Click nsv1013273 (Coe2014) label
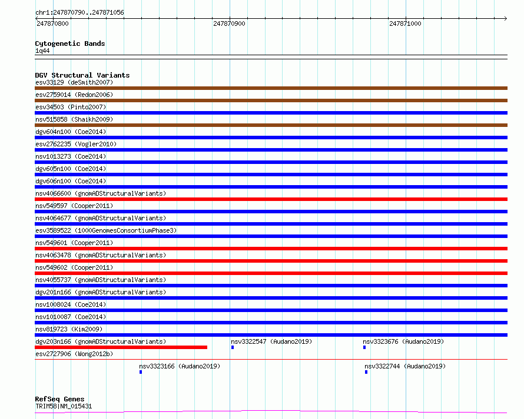The image size is (524, 419). (x=71, y=156)
